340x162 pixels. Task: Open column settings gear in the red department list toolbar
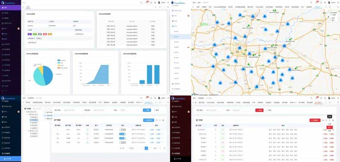click(333, 120)
